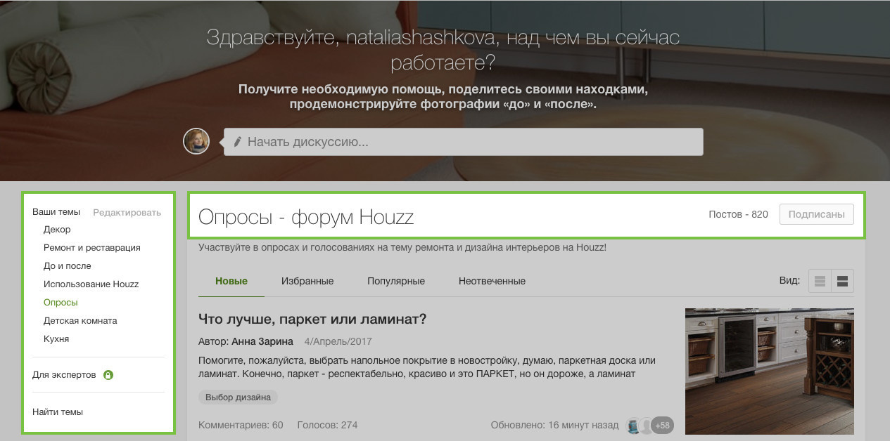Click your profile avatar next to the discussion field
This screenshot has width=890, height=441.
click(196, 141)
